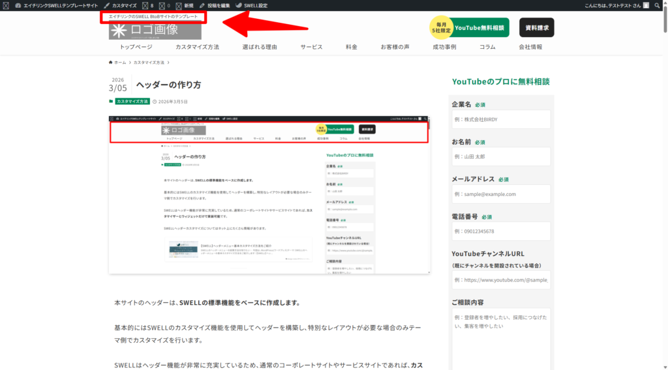Go to 選ばれる理由 in the navigation
Screen dimensions: 668x370
pyautogui.click(x=260, y=48)
